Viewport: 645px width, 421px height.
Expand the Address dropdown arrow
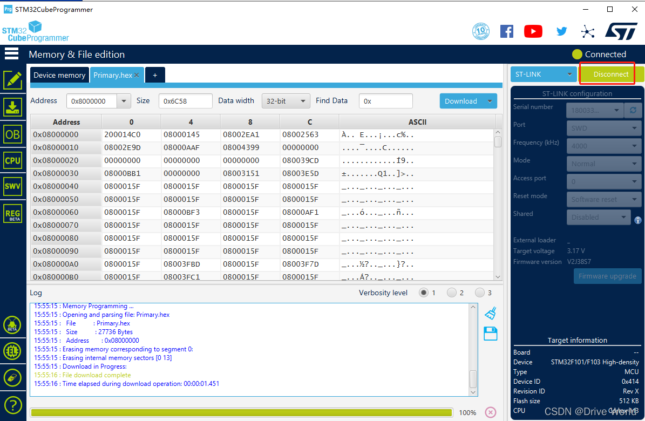124,101
